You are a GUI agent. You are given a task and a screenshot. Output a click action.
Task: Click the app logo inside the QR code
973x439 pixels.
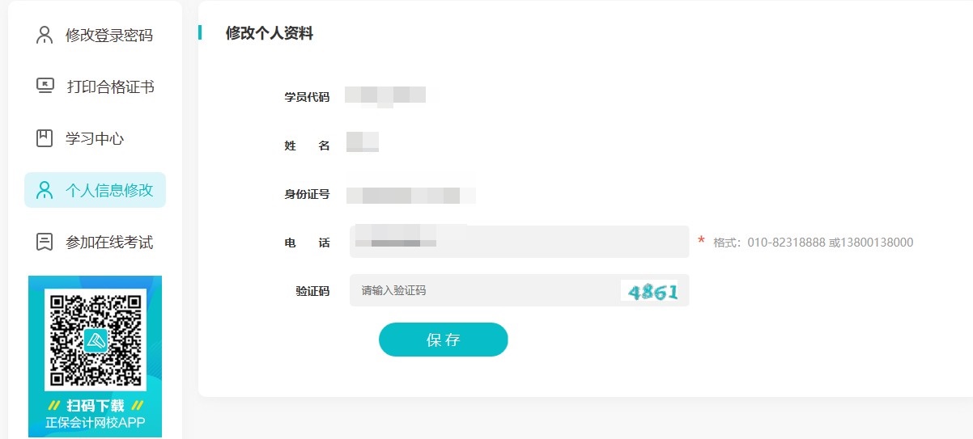[96, 340]
